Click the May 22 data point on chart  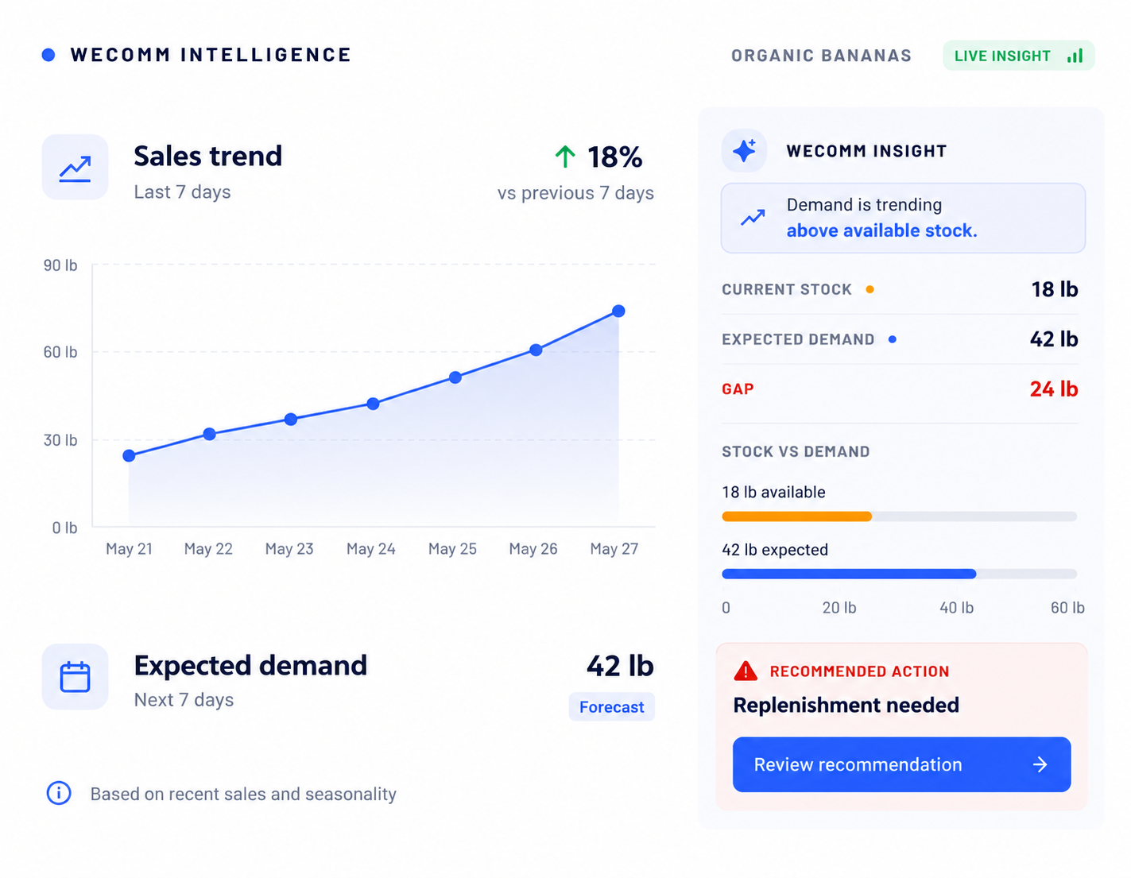209,434
